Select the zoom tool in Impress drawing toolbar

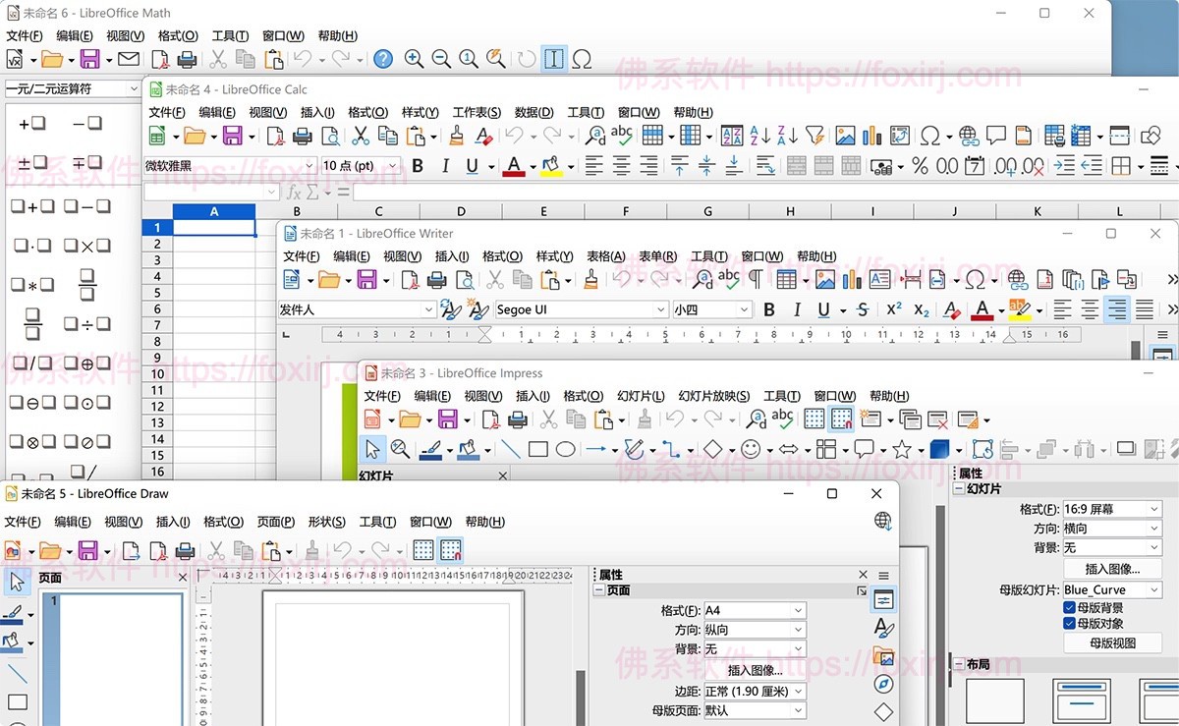click(402, 449)
